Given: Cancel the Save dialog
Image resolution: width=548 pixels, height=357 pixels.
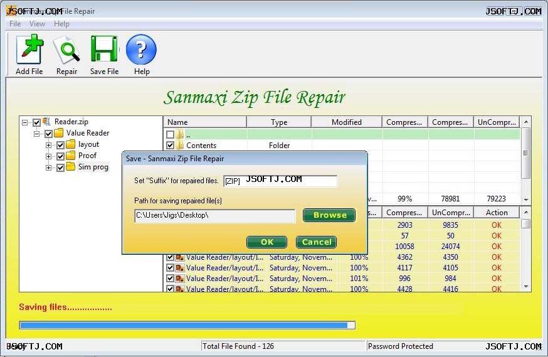Looking at the screenshot, I should point(316,242).
